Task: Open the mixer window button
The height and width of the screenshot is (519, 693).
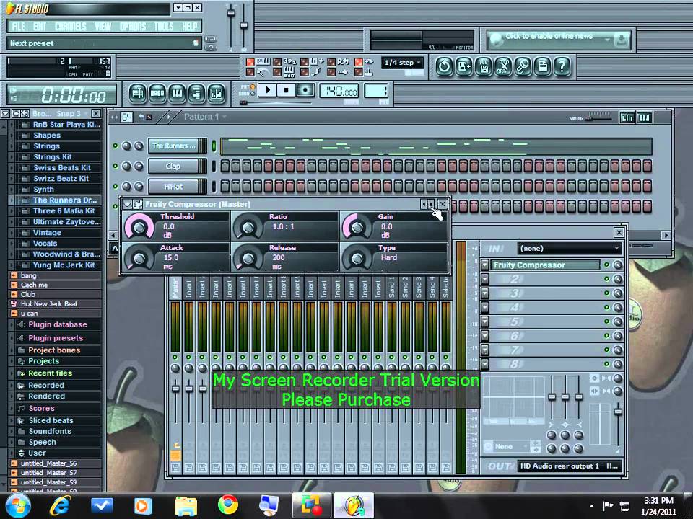Action: pos(216,94)
